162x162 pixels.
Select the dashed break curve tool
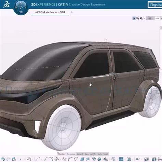[x=76, y=159]
